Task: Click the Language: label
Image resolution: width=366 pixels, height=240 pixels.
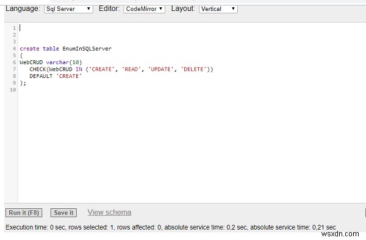Action: pos(23,9)
